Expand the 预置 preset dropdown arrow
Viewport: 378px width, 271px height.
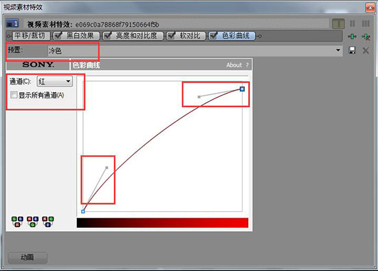point(338,50)
